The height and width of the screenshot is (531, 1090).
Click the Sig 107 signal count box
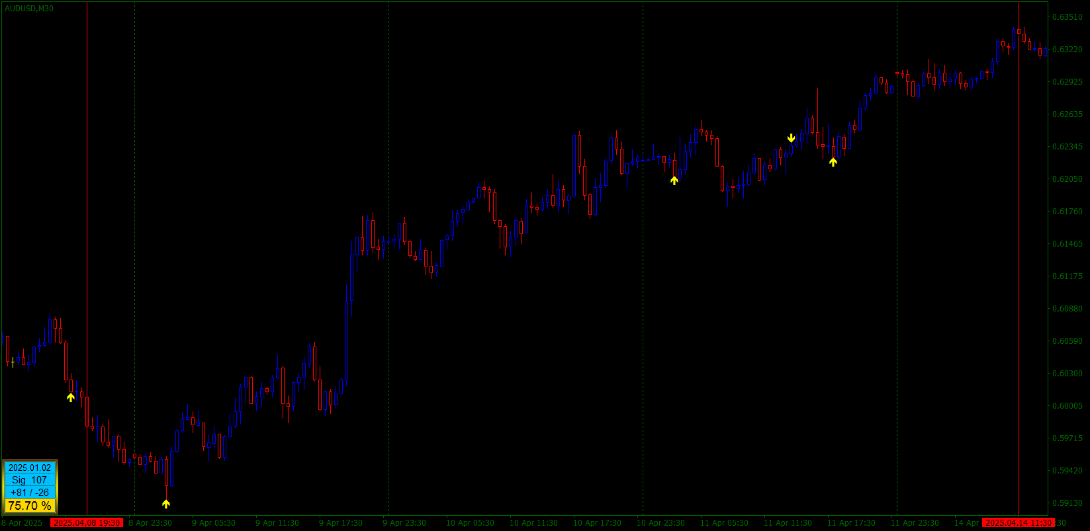point(30,480)
